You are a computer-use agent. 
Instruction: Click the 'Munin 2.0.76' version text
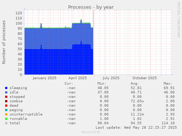(91, 132)
